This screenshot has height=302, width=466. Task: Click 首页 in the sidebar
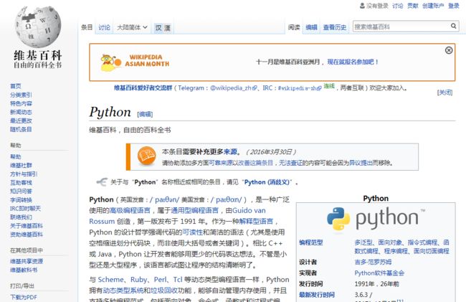point(16,86)
